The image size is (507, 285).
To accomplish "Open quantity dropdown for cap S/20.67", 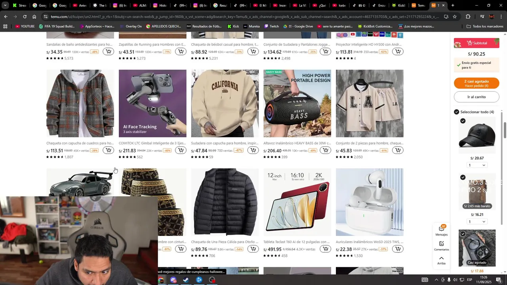I will (x=477, y=165).
